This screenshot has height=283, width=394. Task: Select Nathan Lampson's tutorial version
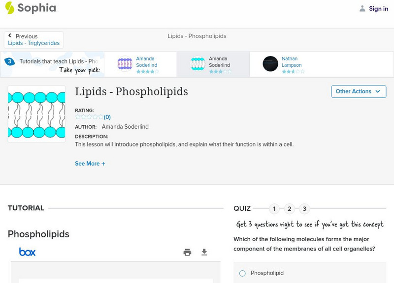[x=291, y=61]
